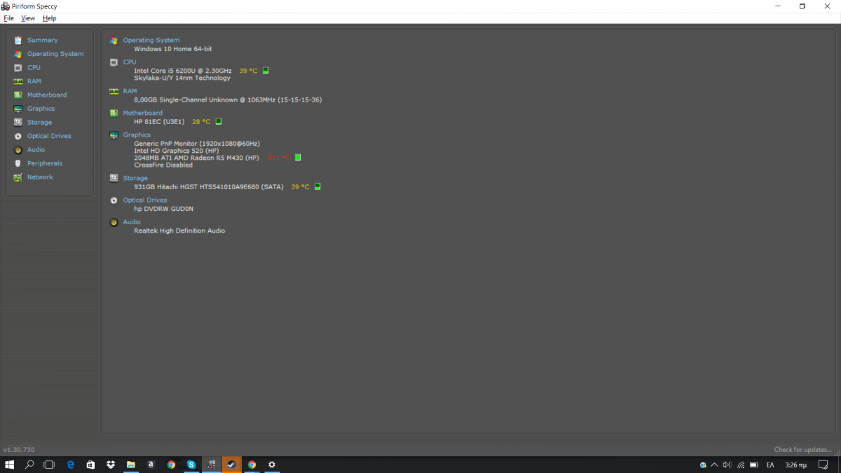The image size is (841, 473).
Task: Click the green indicator beside the Radeon temperature
Action: pos(298,158)
